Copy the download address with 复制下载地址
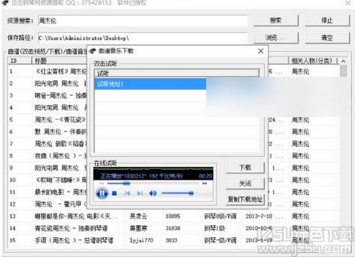The width and height of the screenshot is (355, 257). 245,199
